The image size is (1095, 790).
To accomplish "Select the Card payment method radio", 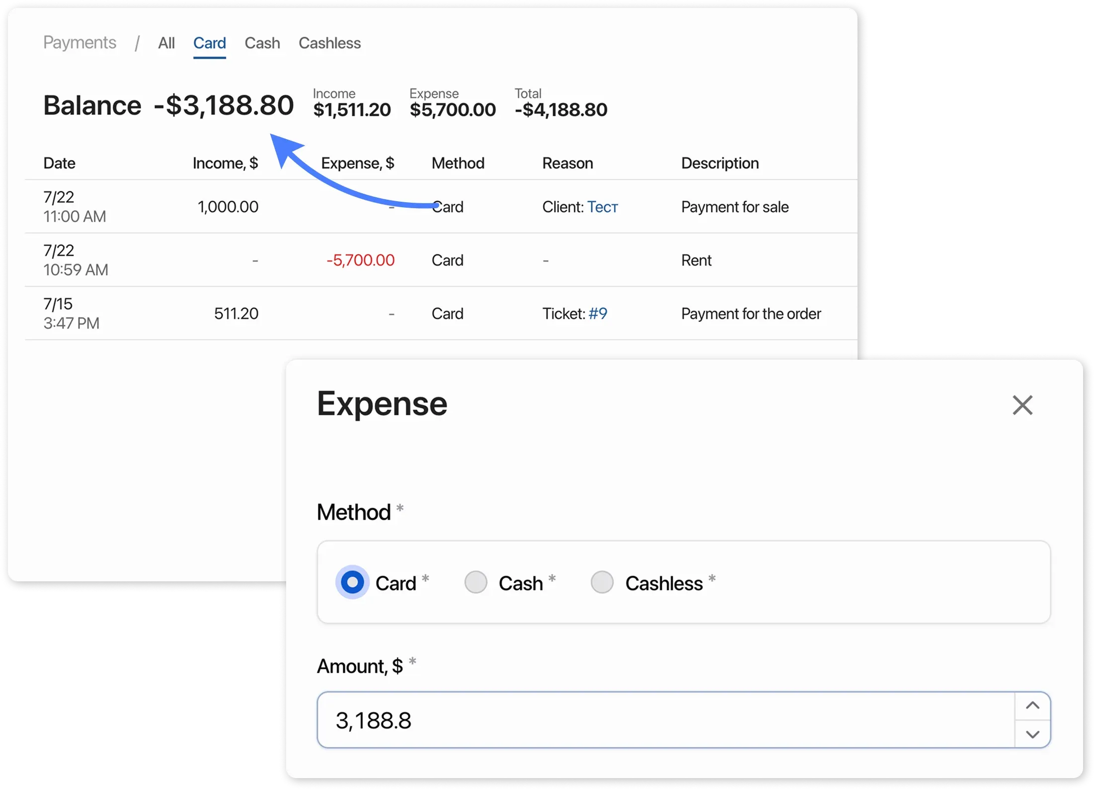I will [x=352, y=582].
